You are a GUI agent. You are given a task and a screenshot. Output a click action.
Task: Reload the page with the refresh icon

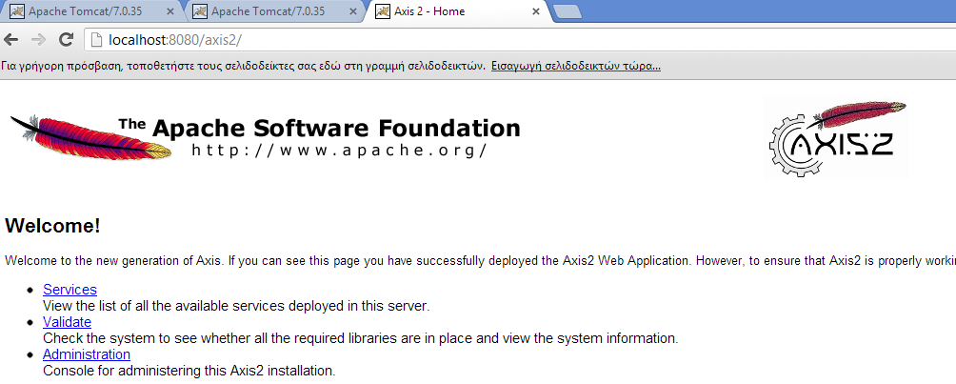(66, 40)
